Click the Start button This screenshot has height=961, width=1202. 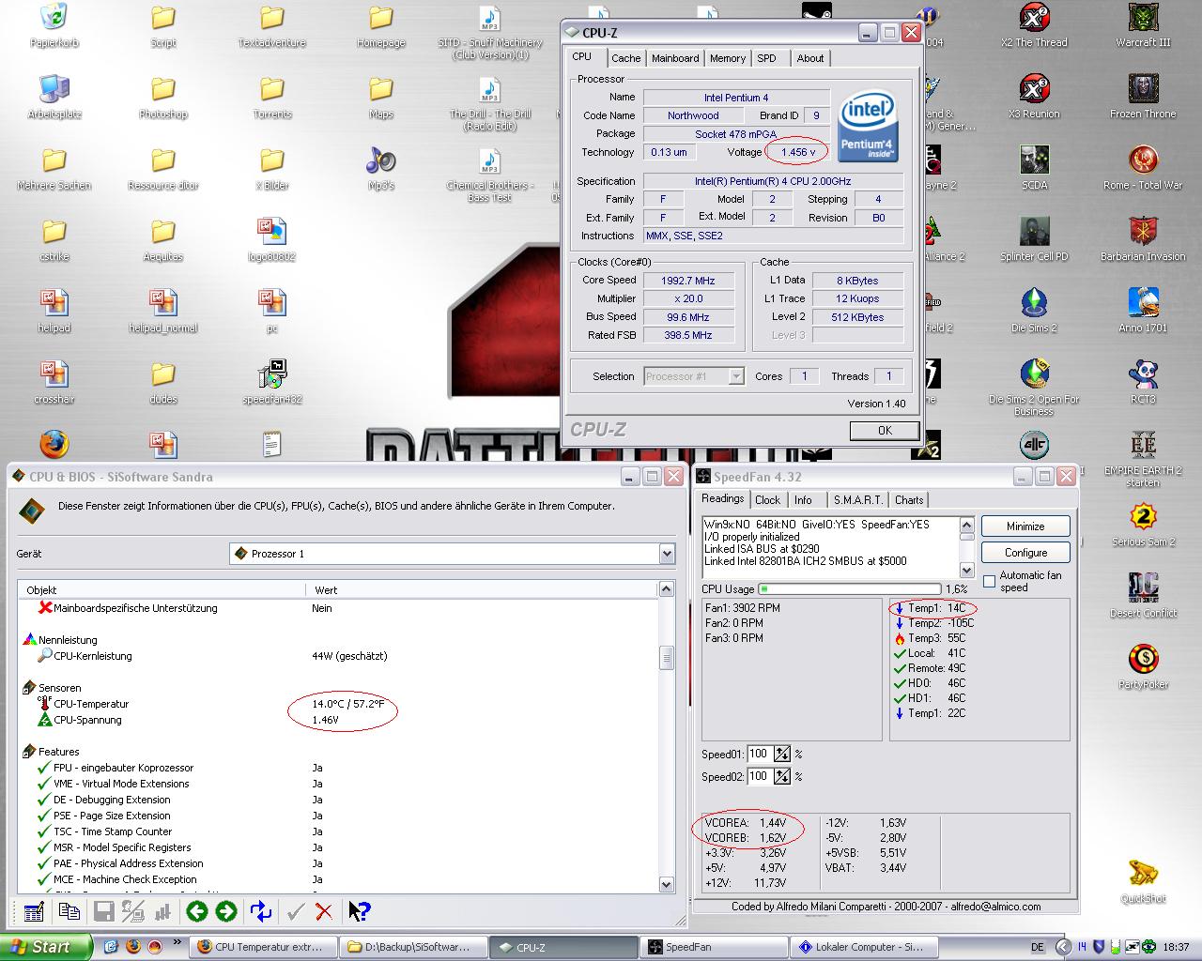coord(47,947)
